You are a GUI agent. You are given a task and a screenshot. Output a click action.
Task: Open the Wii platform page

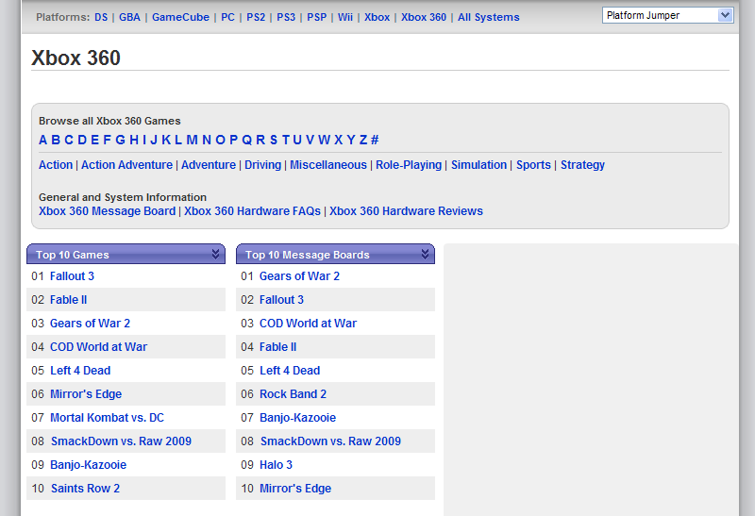(345, 17)
